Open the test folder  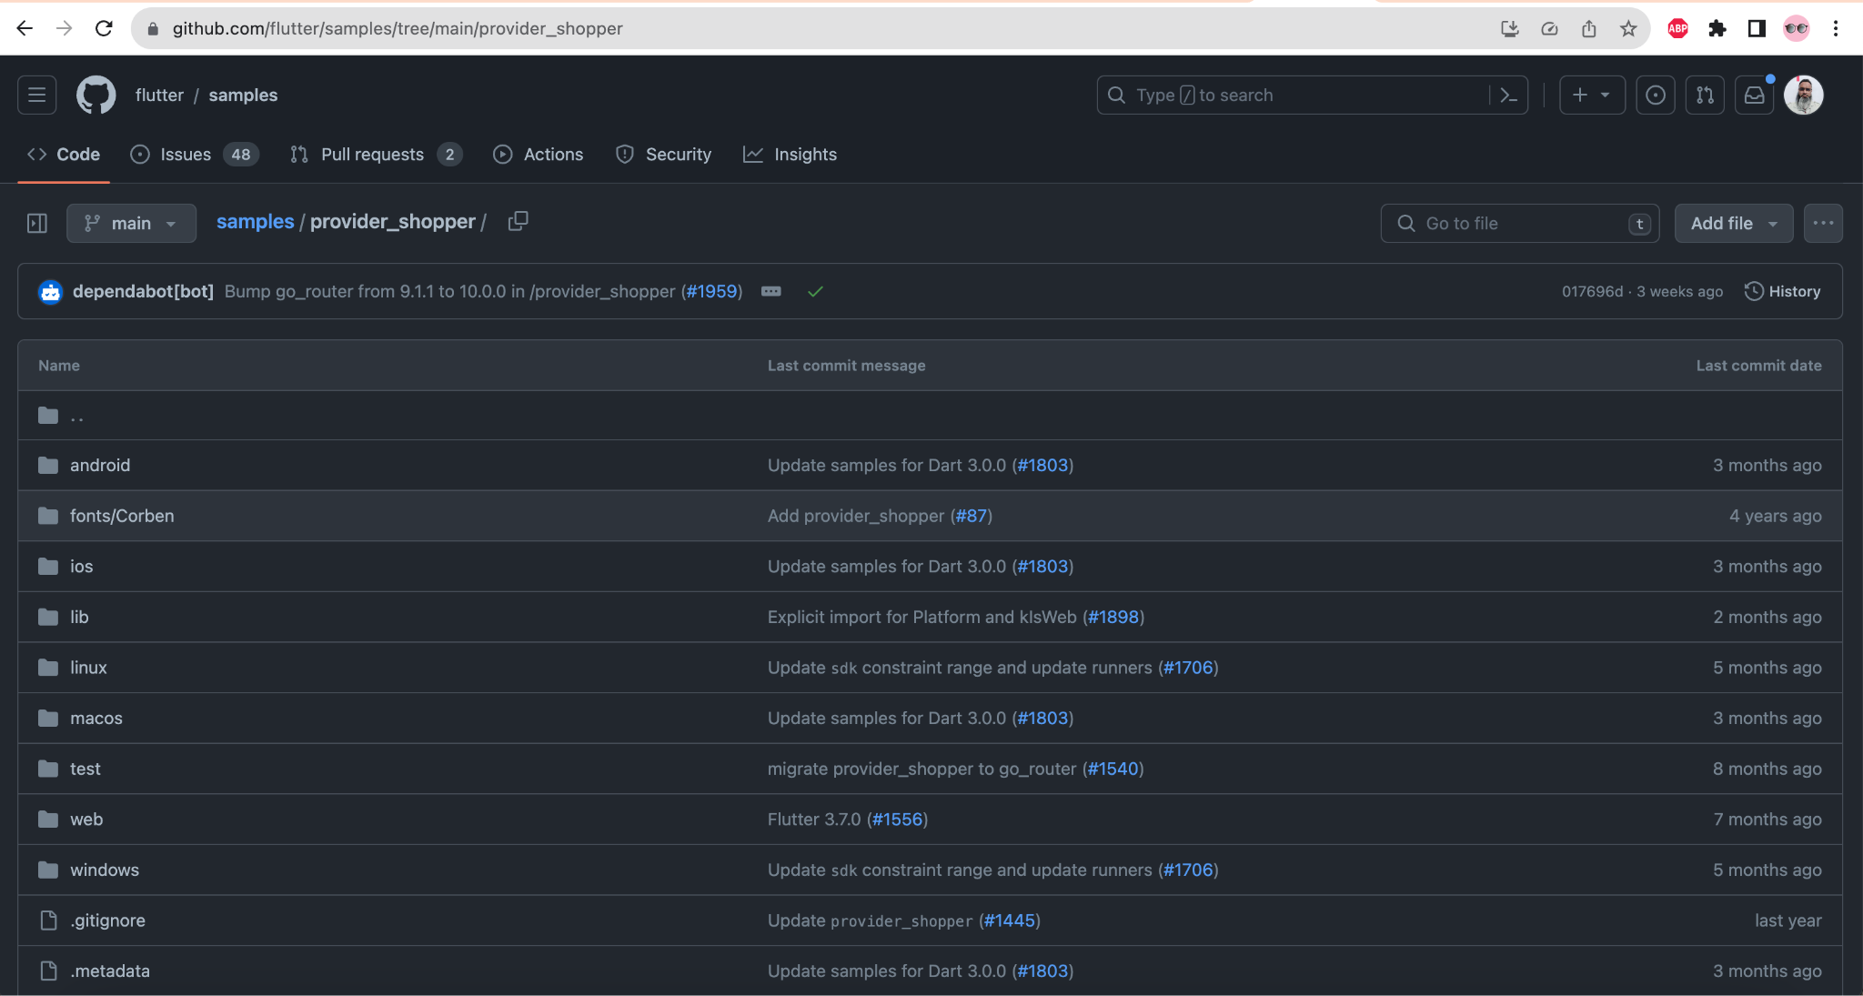86,770
